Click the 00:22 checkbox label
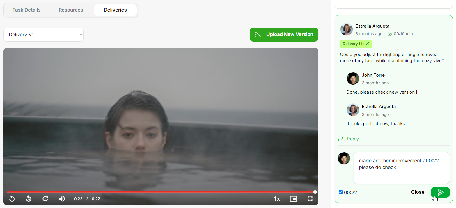 pos(350,192)
